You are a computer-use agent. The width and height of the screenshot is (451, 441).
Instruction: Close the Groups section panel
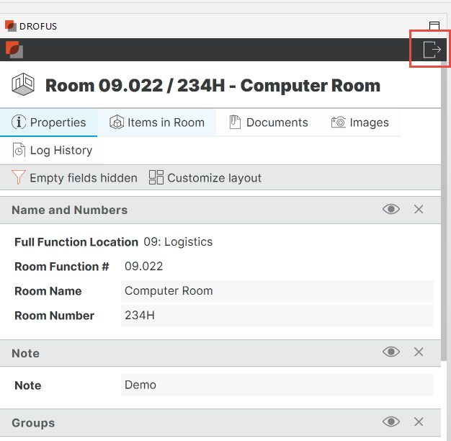(x=419, y=422)
